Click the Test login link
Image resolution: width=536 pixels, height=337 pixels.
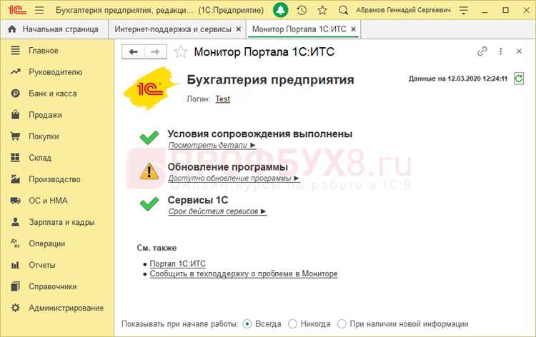pos(222,99)
